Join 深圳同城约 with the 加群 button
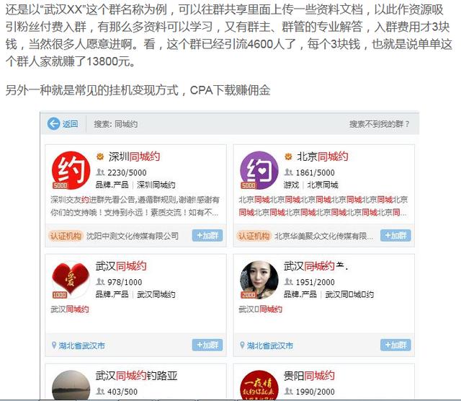 tap(207, 236)
